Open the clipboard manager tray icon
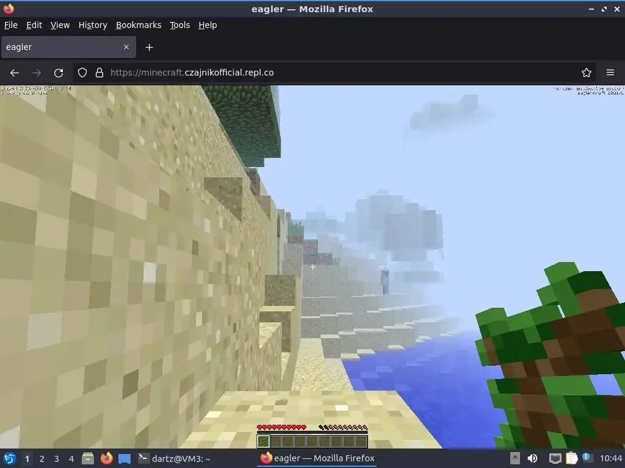Viewport: 625px width, 468px height. 571,458
